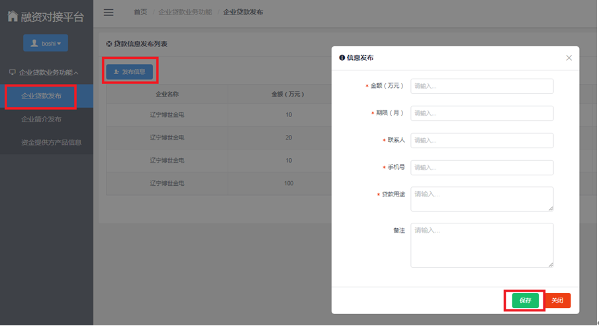
Task: Open 资金提供方产品信息 menu item
Action: click(51, 142)
